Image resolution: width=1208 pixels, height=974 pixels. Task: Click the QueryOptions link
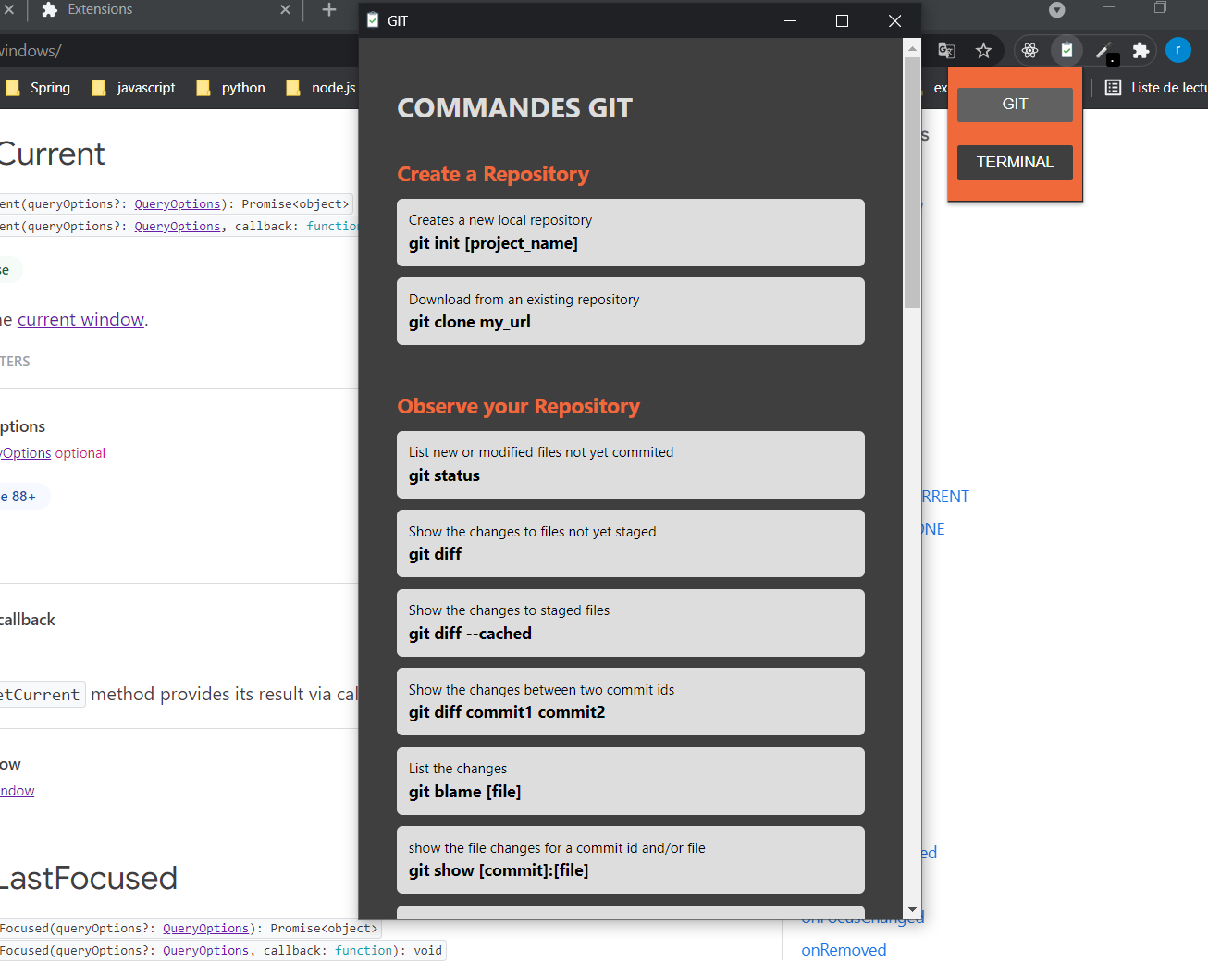coord(177,203)
